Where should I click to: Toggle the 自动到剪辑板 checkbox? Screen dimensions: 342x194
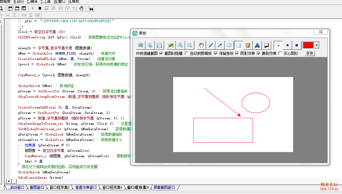pos(216,53)
